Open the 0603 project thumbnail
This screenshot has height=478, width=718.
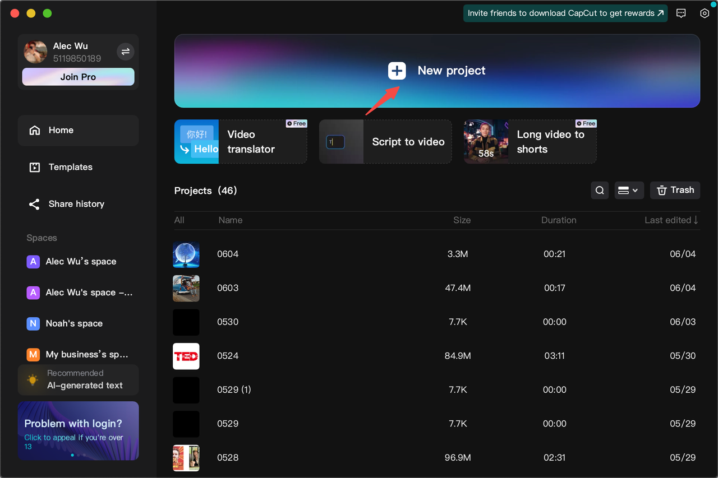coord(186,288)
